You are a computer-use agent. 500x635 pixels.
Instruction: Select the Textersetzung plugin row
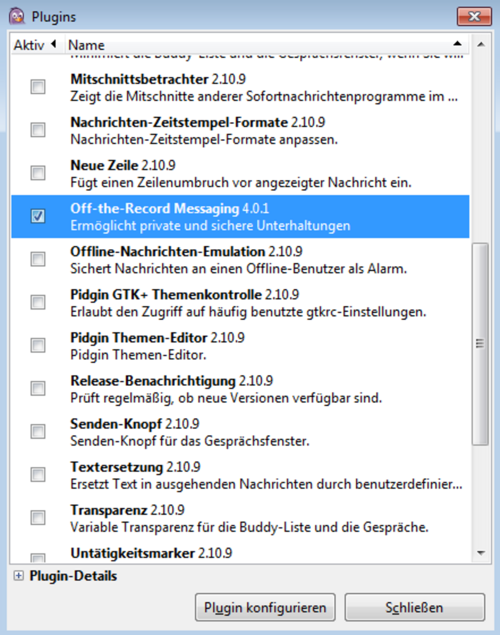pos(250,475)
